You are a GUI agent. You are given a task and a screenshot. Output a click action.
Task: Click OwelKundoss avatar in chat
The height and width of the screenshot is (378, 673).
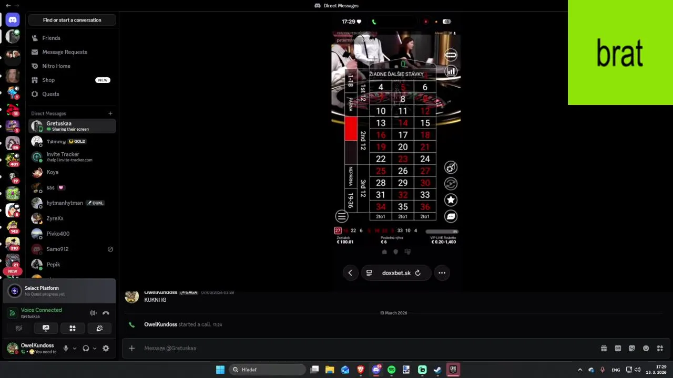(131, 296)
